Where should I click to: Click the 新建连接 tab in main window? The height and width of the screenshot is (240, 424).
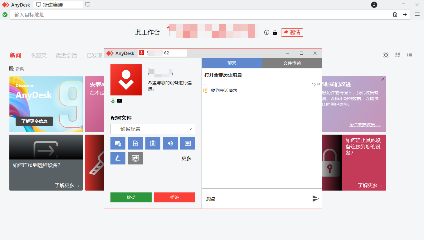[x=58, y=5]
